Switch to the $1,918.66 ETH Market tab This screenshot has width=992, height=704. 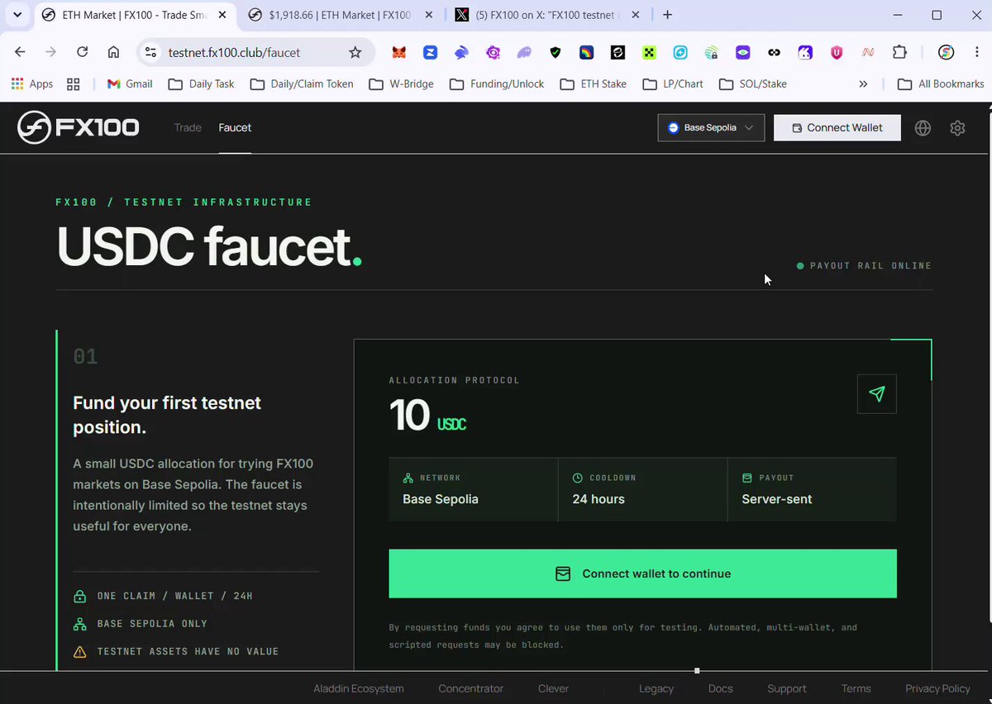tap(341, 15)
